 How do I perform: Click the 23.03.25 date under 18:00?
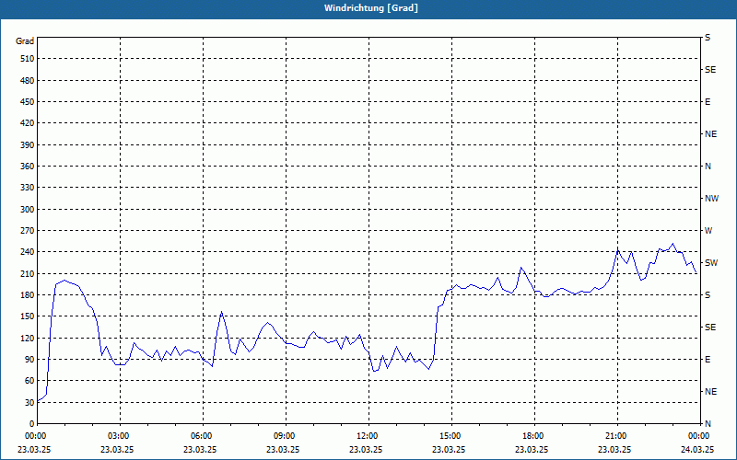[x=532, y=449]
